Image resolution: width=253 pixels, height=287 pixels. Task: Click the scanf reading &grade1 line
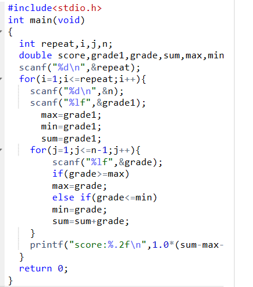pos(88,103)
